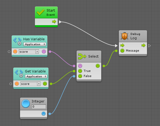Click the Start Event output flow arrow
160x126 pixels.
[54, 22]
